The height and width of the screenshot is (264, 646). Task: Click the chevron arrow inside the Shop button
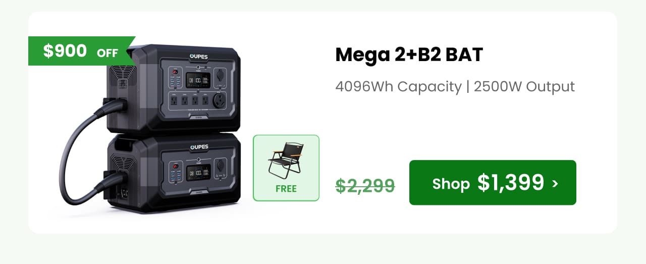556,183
